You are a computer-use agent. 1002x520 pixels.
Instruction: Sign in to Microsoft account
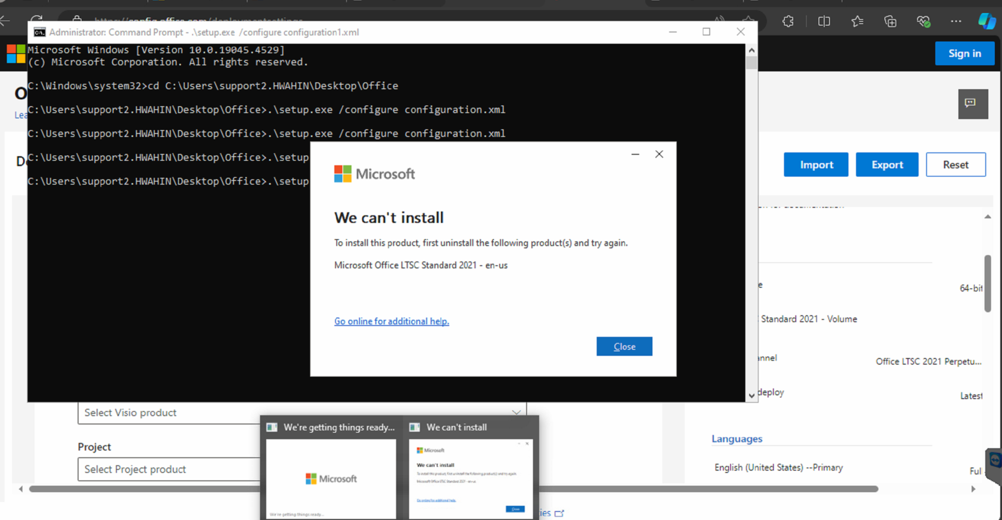tap(964, 53)
